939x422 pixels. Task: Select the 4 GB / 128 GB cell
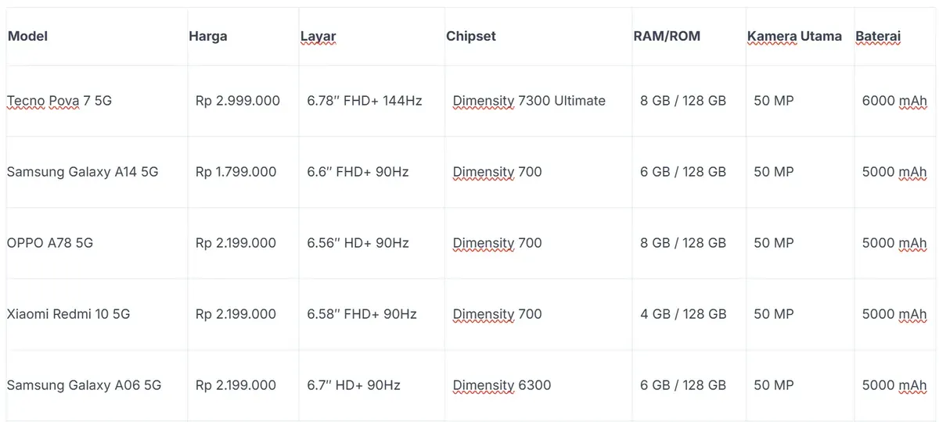click(683, 314)
